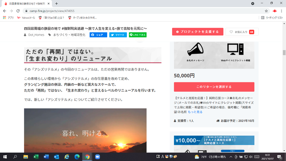286x161 pixels.
Task: Bookmark this page with the star icon
Action: [x=266, y=11]
